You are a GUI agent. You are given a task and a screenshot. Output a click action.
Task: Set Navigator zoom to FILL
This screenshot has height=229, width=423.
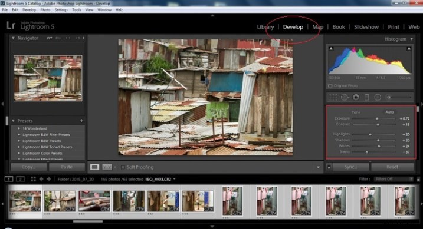(x=58, y=38)
